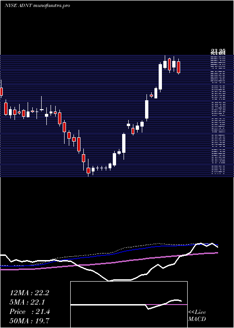This screenshot has width=234, height=328.
Task: Click the topmost price label on the axis
Action: click(218, 51)
